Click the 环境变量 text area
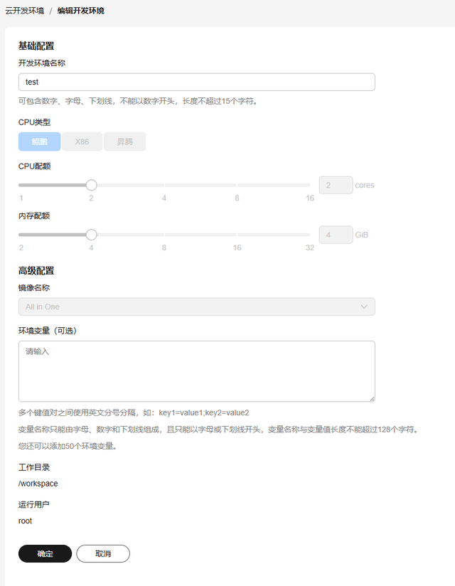This screenshot has width=455, height=586. (196, 371)
